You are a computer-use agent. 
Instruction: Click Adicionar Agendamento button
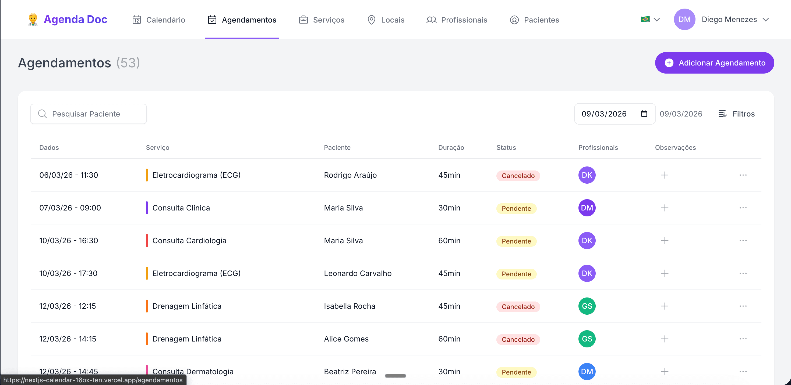(x=714, y=63)
